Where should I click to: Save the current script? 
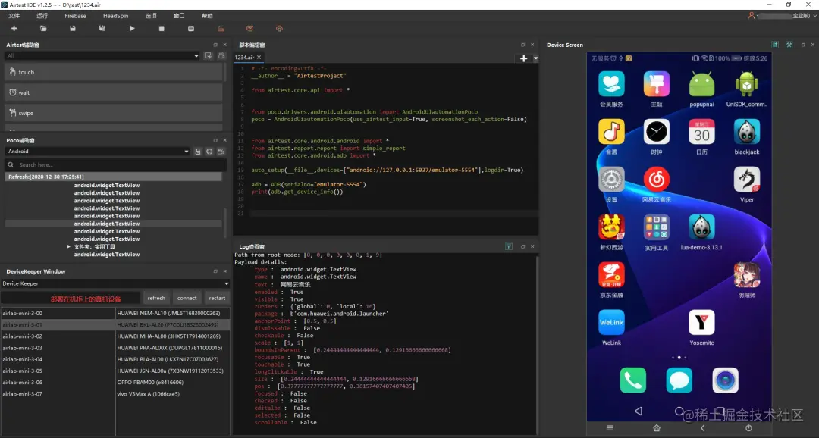73,29
